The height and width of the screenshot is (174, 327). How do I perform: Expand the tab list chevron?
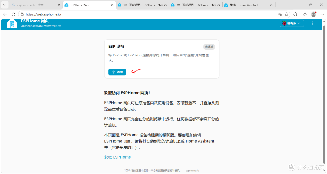point(5,5)
